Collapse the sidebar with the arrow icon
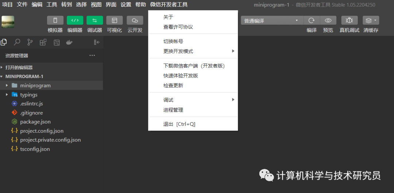This screenshot has width=394, height=193. [x=97, y=42]
